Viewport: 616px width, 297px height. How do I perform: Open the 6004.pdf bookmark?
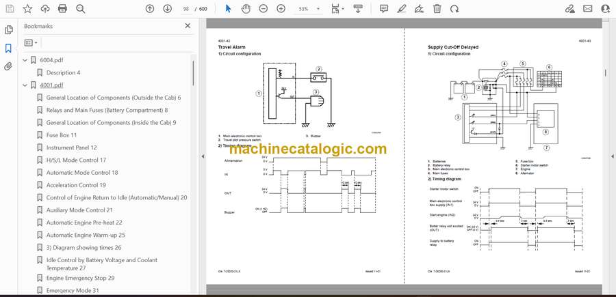[51, 60]
